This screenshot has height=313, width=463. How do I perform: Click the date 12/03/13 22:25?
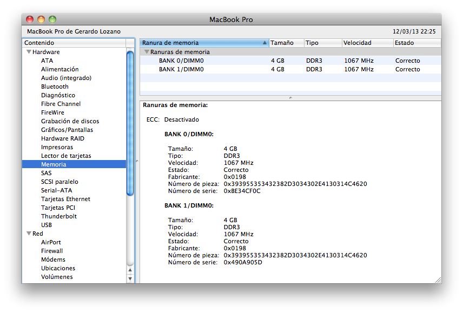(414, 31)
